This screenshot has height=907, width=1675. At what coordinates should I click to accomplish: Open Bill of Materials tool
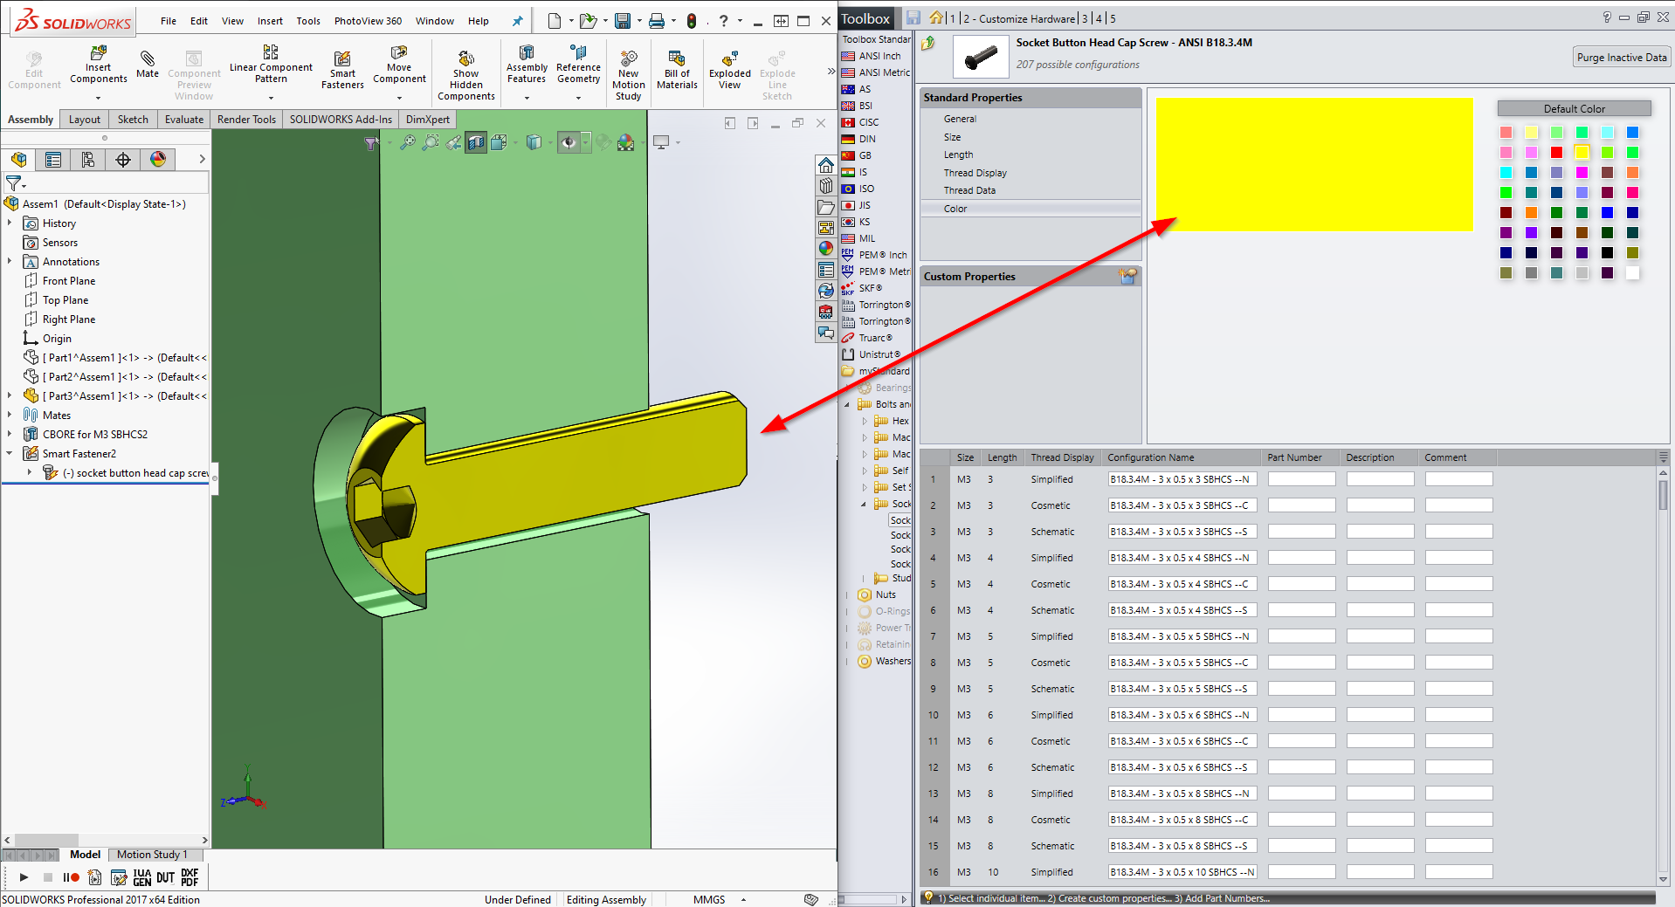677,70
